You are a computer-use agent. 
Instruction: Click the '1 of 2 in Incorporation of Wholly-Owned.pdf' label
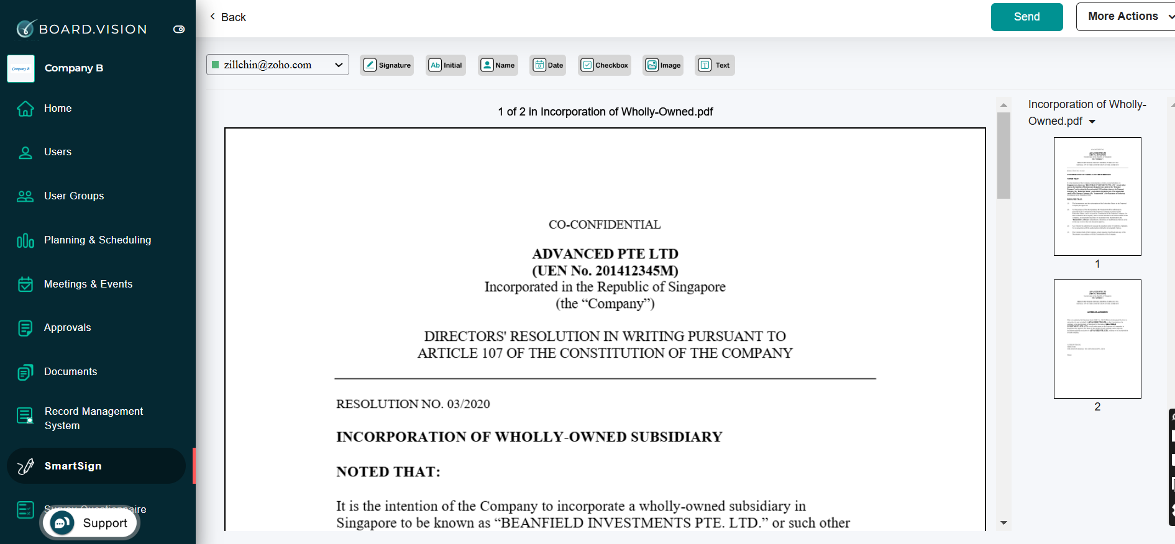pyautogui.click(x=605, y=112)
